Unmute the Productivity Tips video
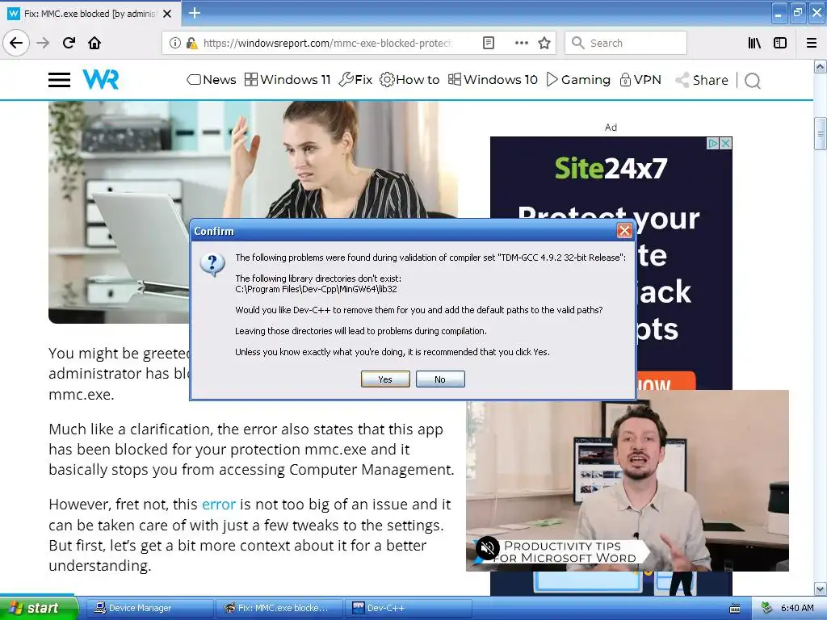827x620 pixels. point(487,548)
